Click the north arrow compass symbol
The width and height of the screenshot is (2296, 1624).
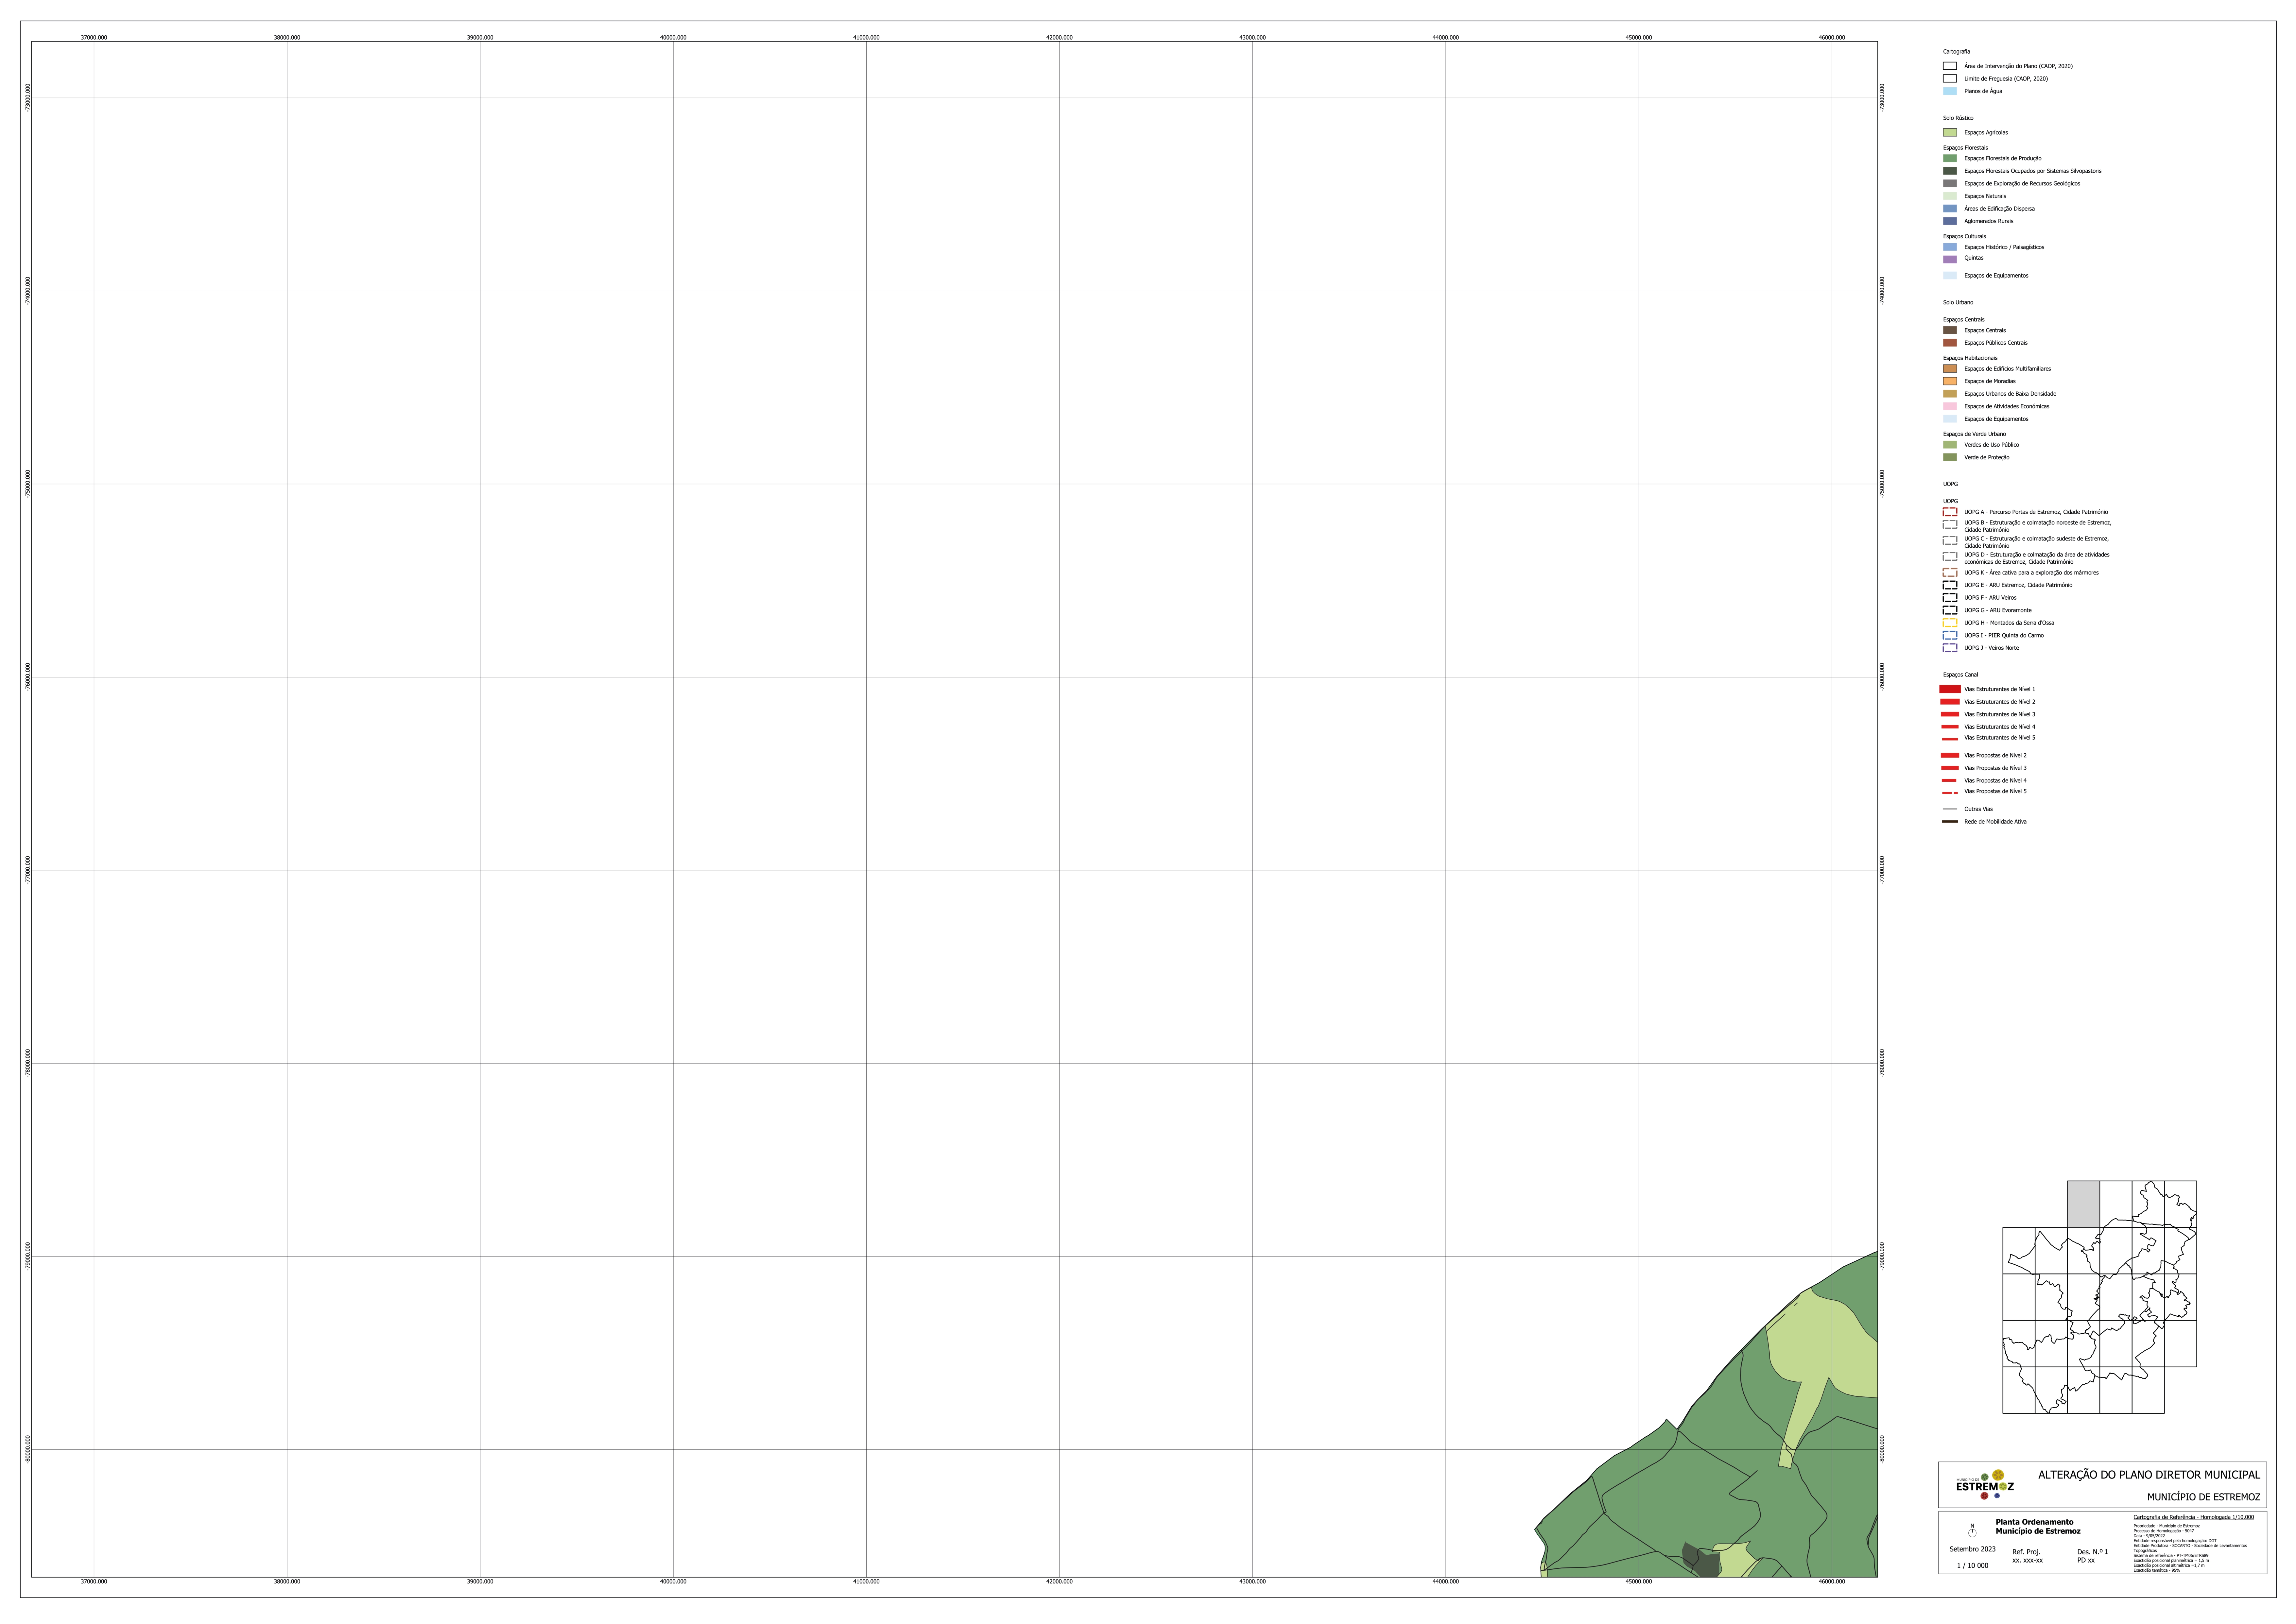click(x=1972, y=1531)
